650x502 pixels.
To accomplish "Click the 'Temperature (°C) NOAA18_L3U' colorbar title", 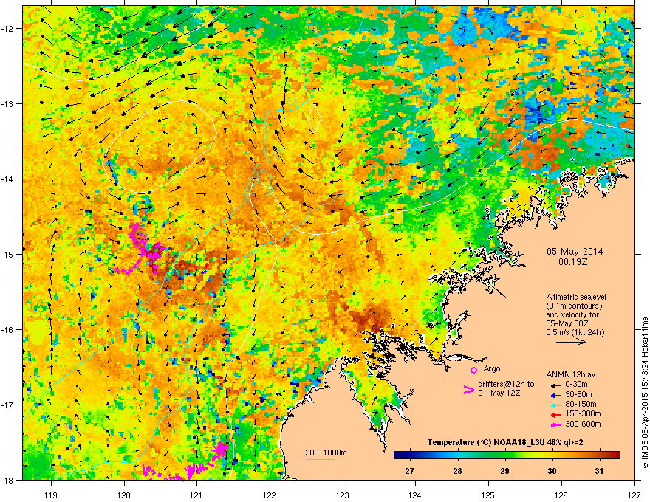I will [479, 442].
